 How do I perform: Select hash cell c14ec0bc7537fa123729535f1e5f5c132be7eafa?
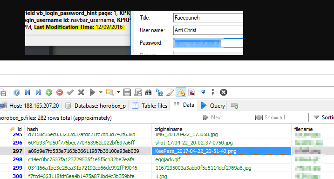click(x=88, y=159)
